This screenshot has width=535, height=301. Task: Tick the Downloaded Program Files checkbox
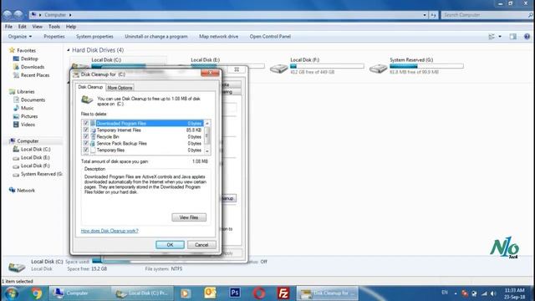point(85,123)
